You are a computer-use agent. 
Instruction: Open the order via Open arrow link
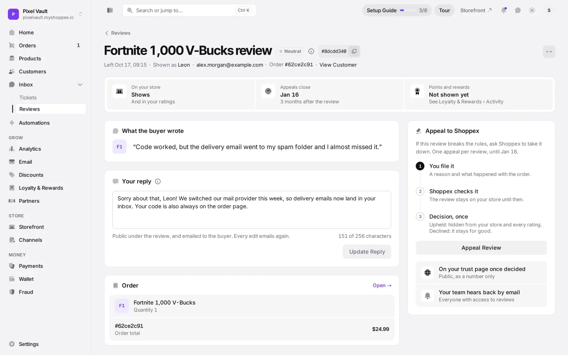pos(382,285)
